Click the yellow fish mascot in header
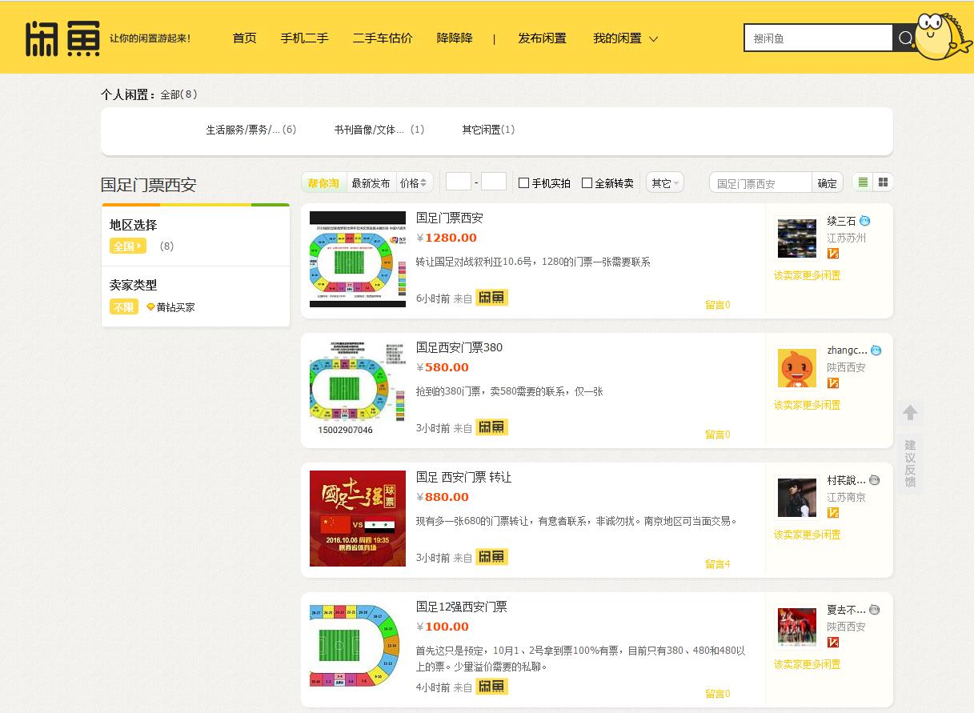 click(942, 37)
